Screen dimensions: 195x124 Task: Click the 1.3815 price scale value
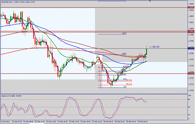click(x=191, y=22)
